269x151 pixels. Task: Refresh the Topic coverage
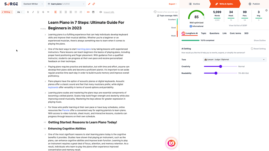pyautogui.click(x=158, y=15)
